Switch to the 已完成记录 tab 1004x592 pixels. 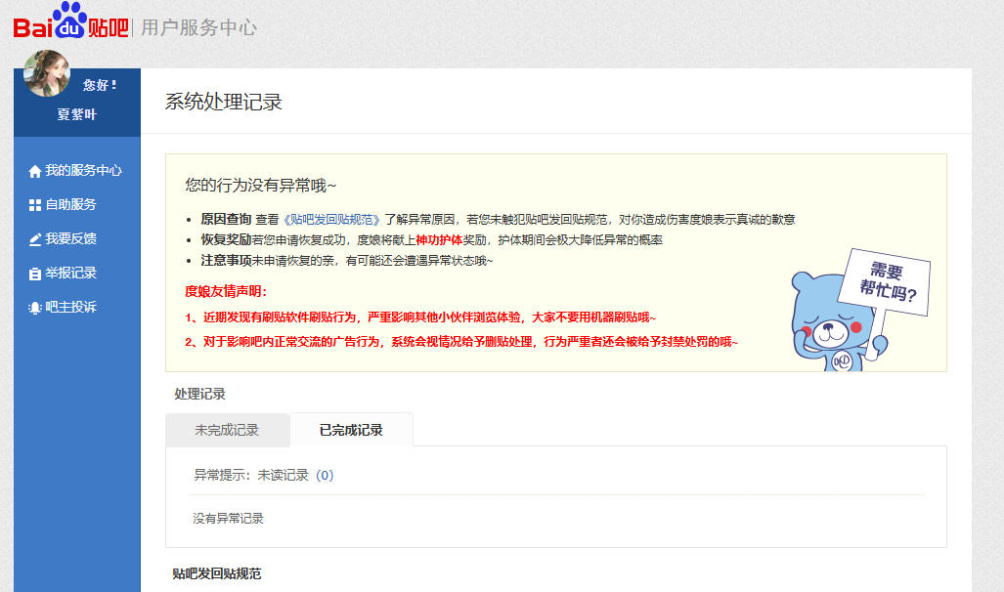click(351, 430)
